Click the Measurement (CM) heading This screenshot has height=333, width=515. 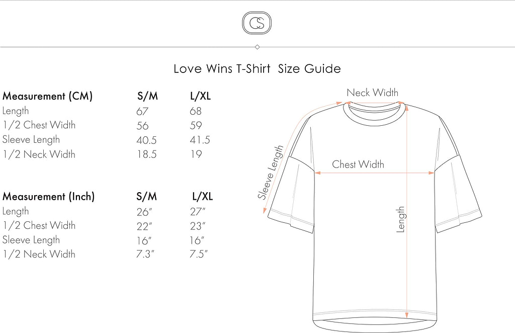click(x=47, y=96)
